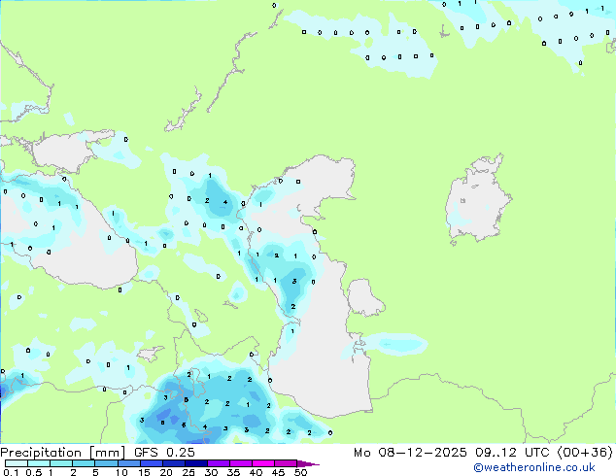Screen dimensions: 616x476
Task: Click the legend arrow above 50 mm
Action: tap(308, 463)
